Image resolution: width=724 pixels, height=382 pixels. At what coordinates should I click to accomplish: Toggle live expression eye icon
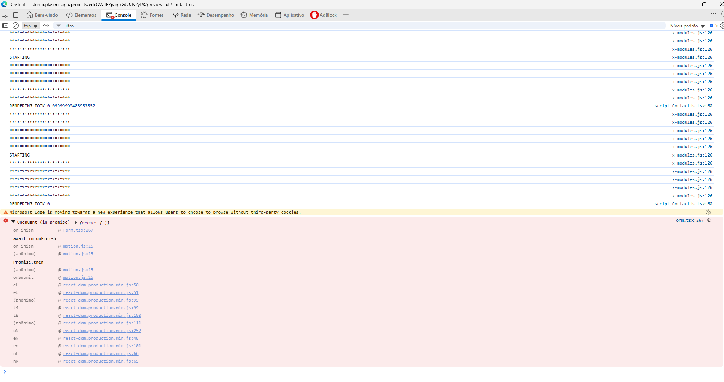click(46, 26)
